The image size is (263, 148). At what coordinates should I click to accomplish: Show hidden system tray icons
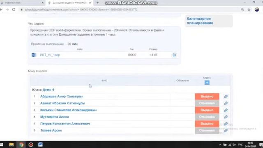220,145
